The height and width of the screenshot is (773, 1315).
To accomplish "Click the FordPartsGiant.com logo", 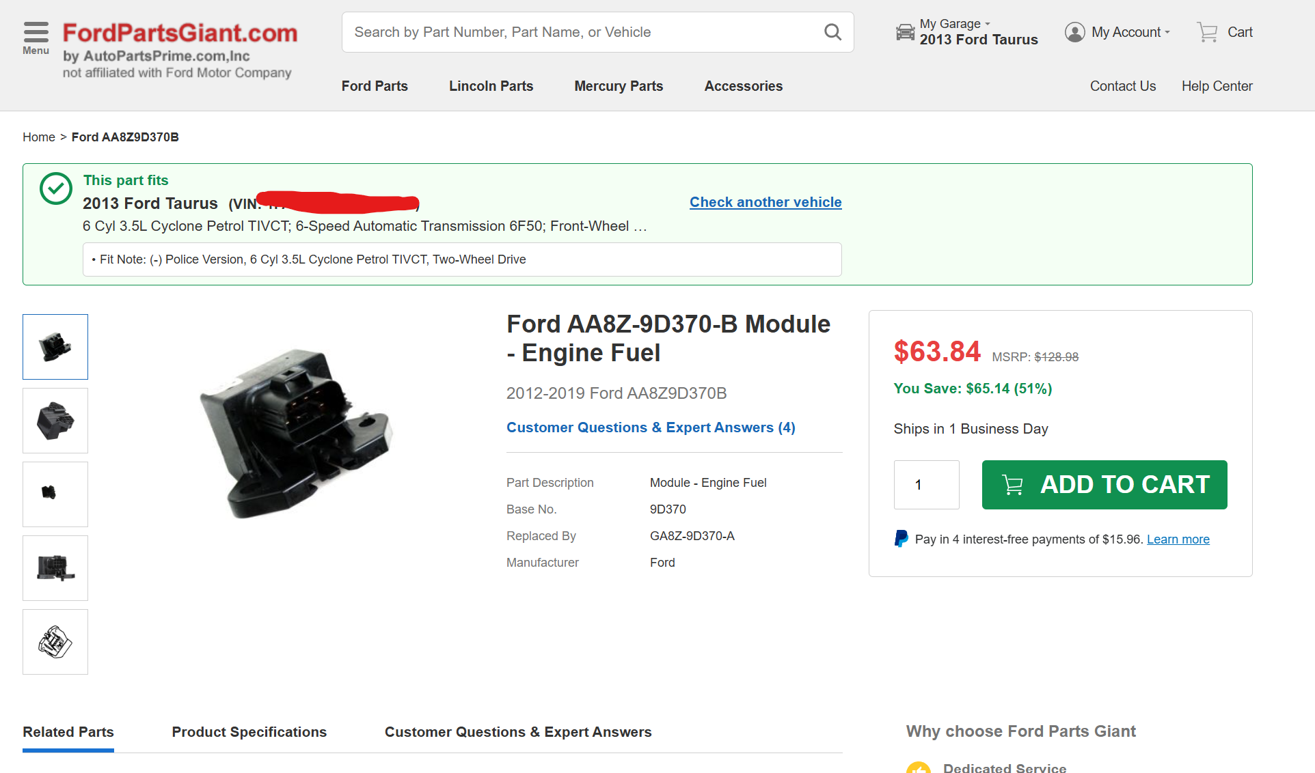I will tap(180, 33).
